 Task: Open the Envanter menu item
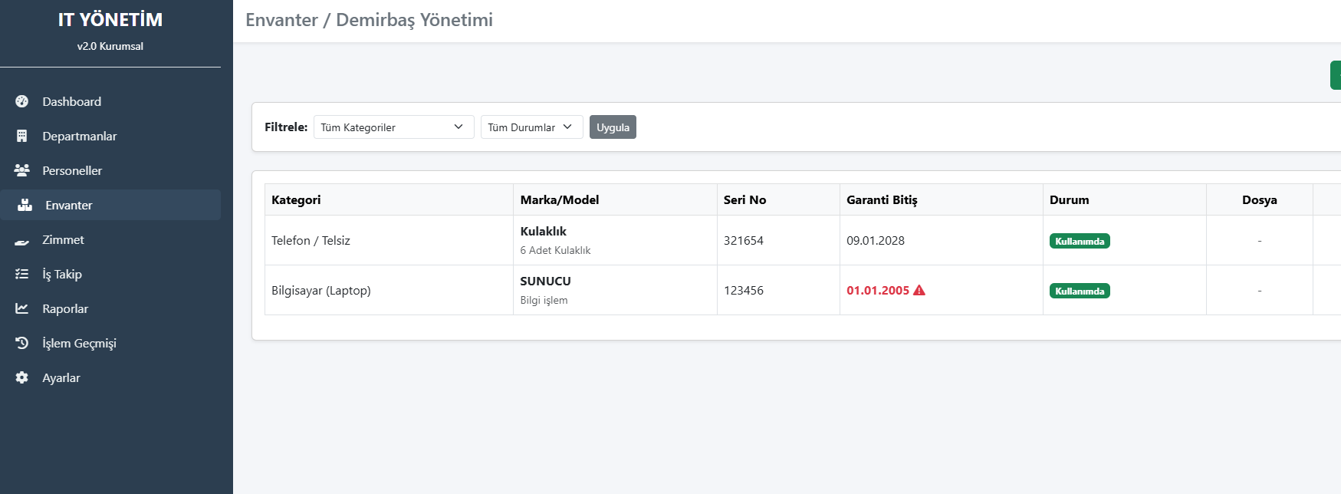pyautogui.click(x=68, y=205)
